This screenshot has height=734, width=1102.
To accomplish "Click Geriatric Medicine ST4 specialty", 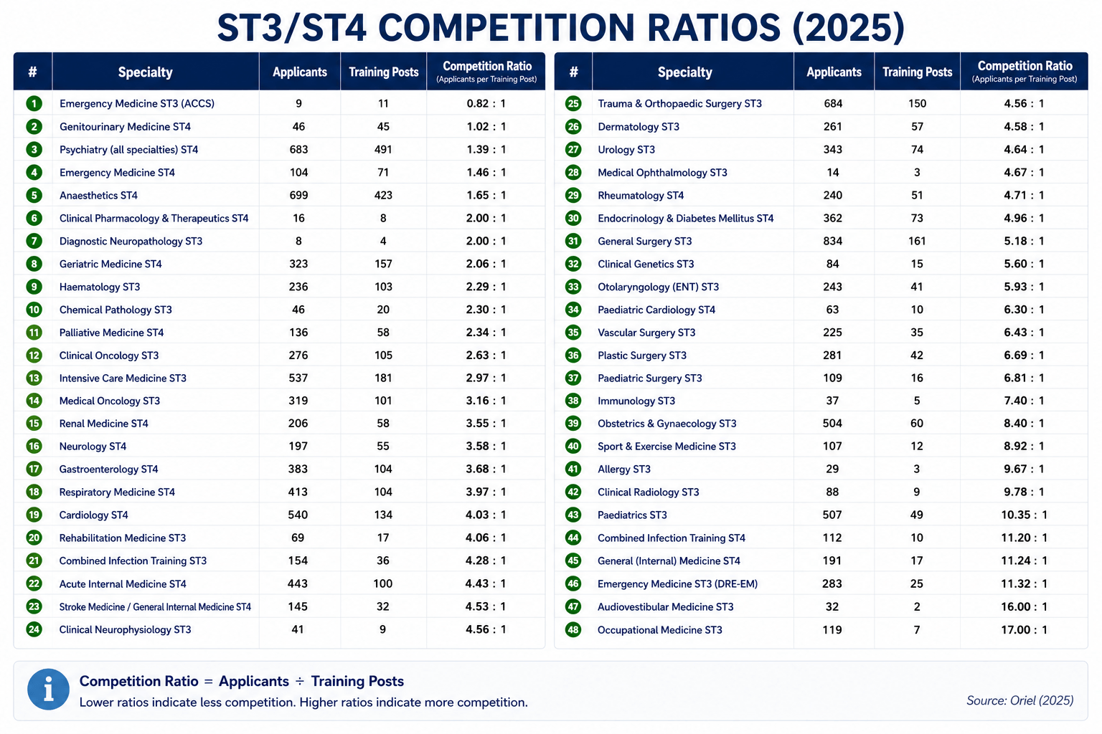I will (x=110, y=264).
